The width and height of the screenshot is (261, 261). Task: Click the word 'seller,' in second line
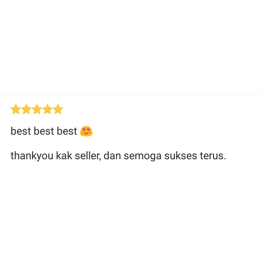[88, 156]
